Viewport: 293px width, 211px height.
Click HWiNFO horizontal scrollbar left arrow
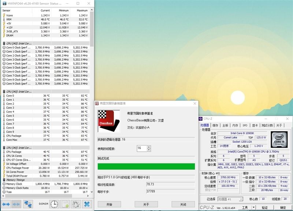pyautogui.click(x=3, y=196)
